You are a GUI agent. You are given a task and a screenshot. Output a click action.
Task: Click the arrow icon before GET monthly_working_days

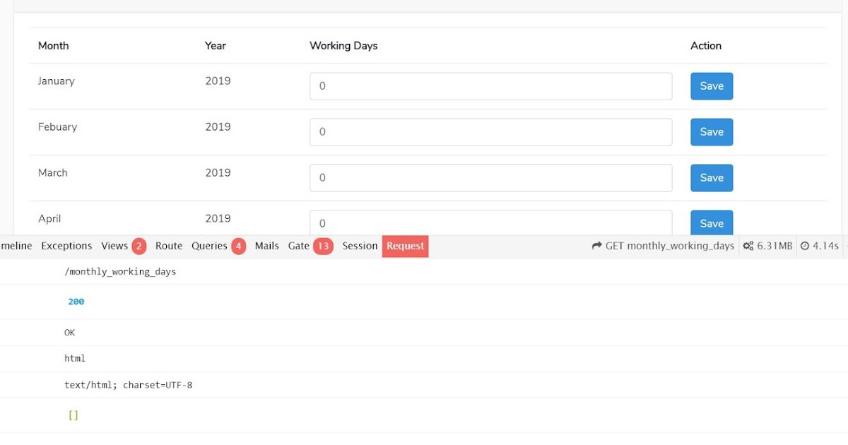[x=597, y=246]
